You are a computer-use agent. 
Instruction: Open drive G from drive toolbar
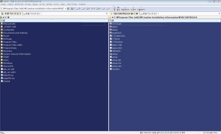(x=93, y=8)
